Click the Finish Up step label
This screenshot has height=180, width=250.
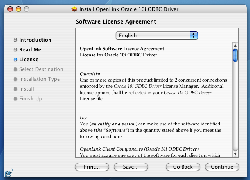pos(31,99)
